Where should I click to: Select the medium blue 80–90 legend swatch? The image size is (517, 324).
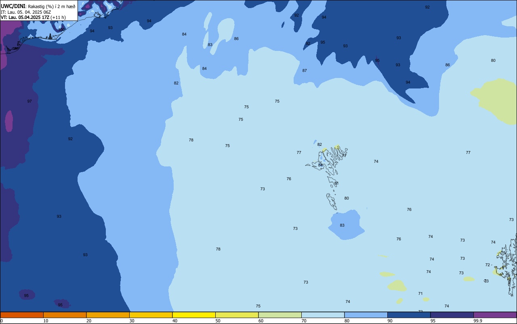366,315
